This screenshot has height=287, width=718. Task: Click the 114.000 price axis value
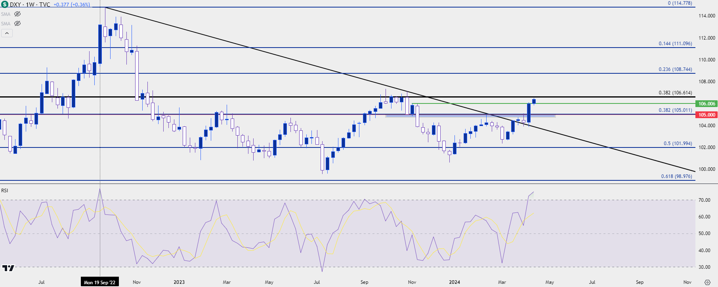point(707,16)
